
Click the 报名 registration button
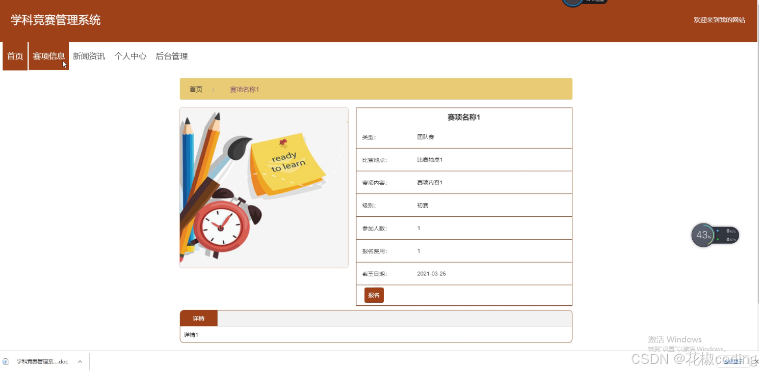(374, 295)
